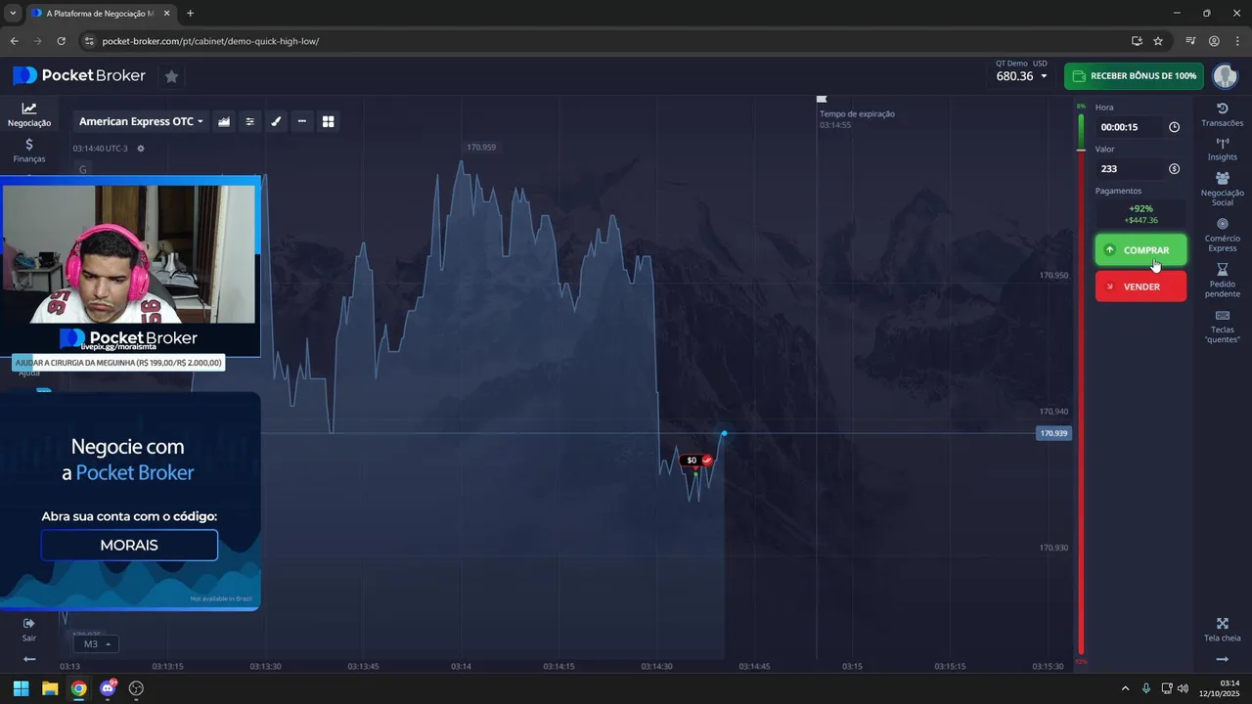
Task: Open the Negociação sidebar section
Action: (x=29, y=115)
